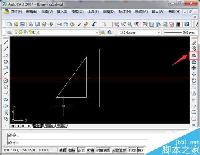Select the Circle tool
Viewport: 200px width, 155px height.
(6, 81)
